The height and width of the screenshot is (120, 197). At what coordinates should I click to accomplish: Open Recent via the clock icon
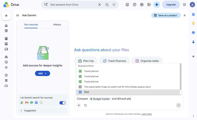point(6,62)
